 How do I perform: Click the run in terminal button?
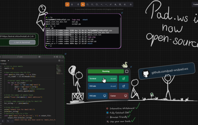pyautogui.click(x=22, y=42)
